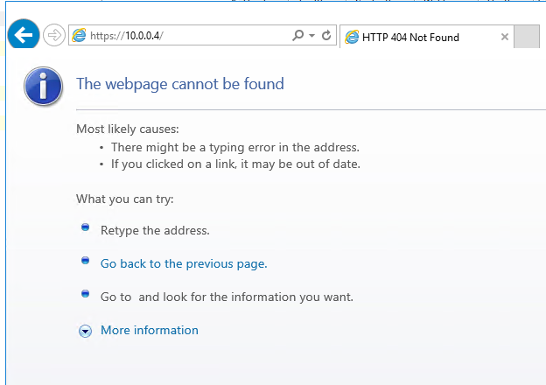The height and width of the screenshot is (385, 546).
Task: Expand the More information arrow button
Action: 85,331
